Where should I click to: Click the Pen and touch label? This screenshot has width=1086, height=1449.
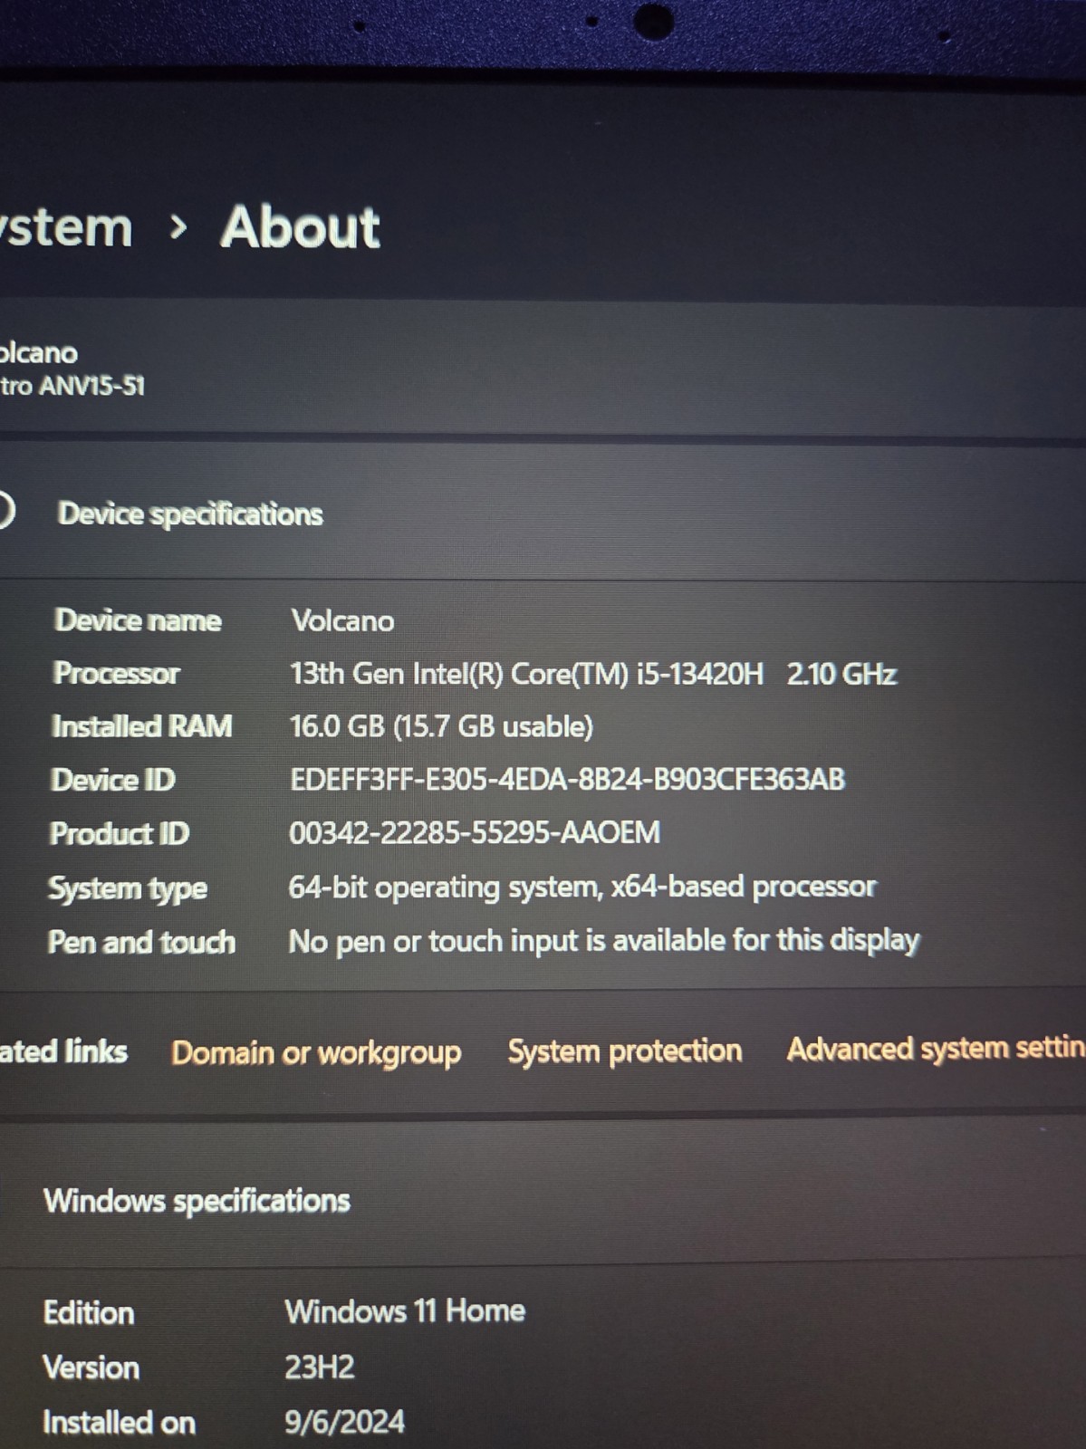click(x=141, y=942)
